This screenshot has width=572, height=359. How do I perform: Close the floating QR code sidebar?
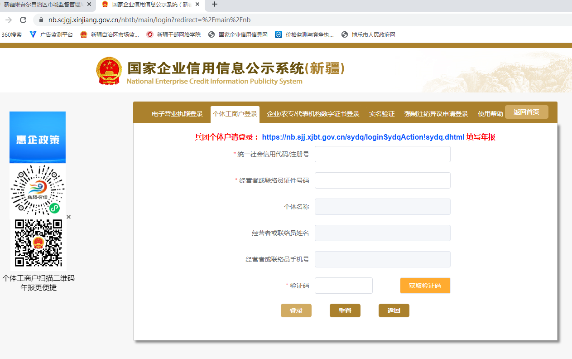(x=69, y=217)
